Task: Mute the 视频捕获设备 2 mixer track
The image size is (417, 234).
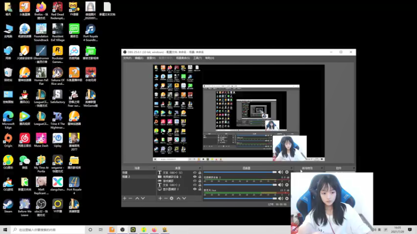Action: coord(280,185)
